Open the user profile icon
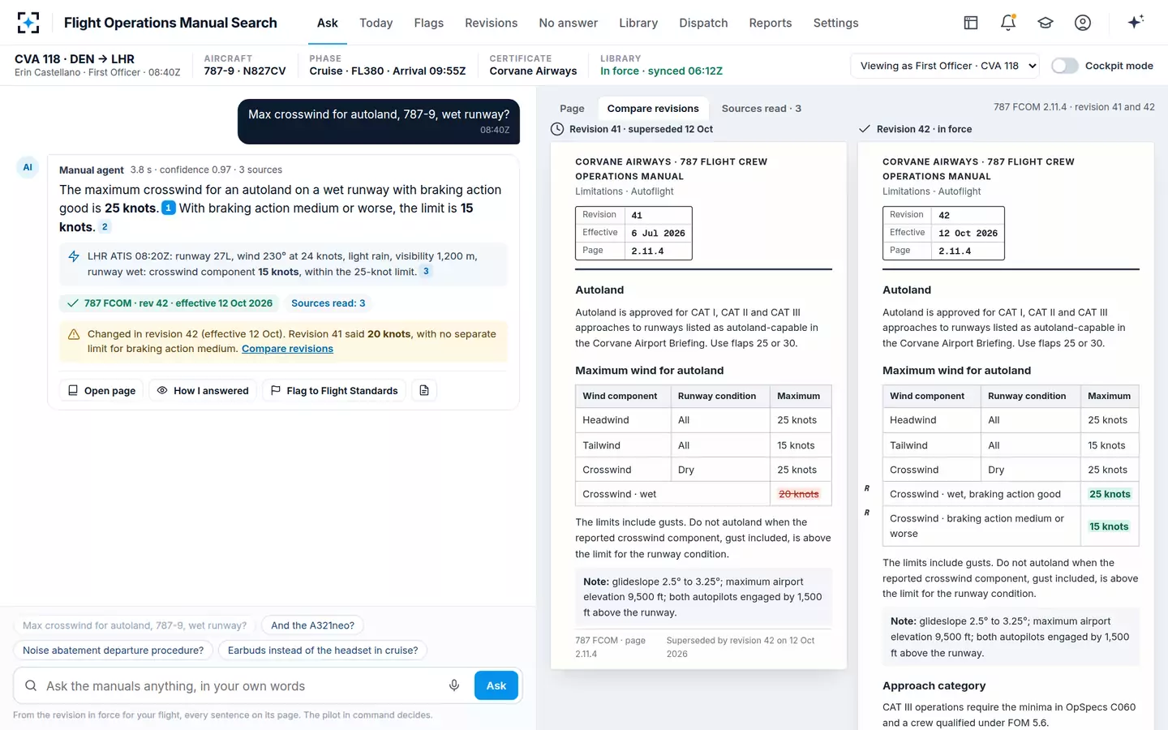This screenshot has width=1168, height=730. (x=1083, y=23)
